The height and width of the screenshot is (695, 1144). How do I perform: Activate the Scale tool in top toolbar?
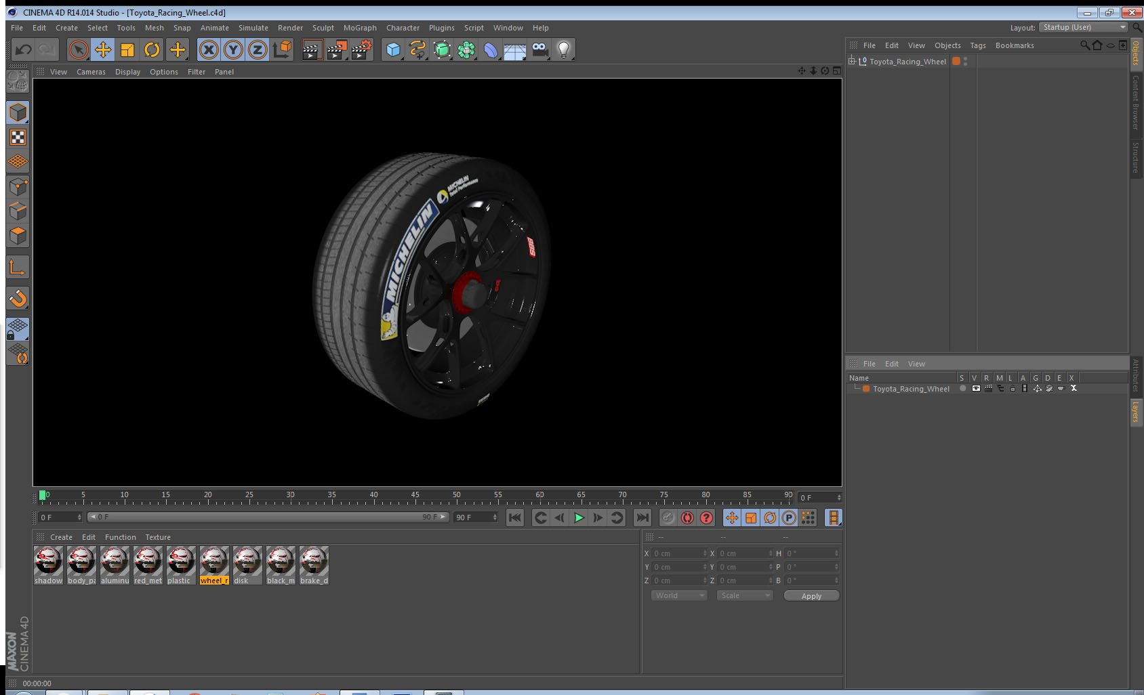[127, 49]
